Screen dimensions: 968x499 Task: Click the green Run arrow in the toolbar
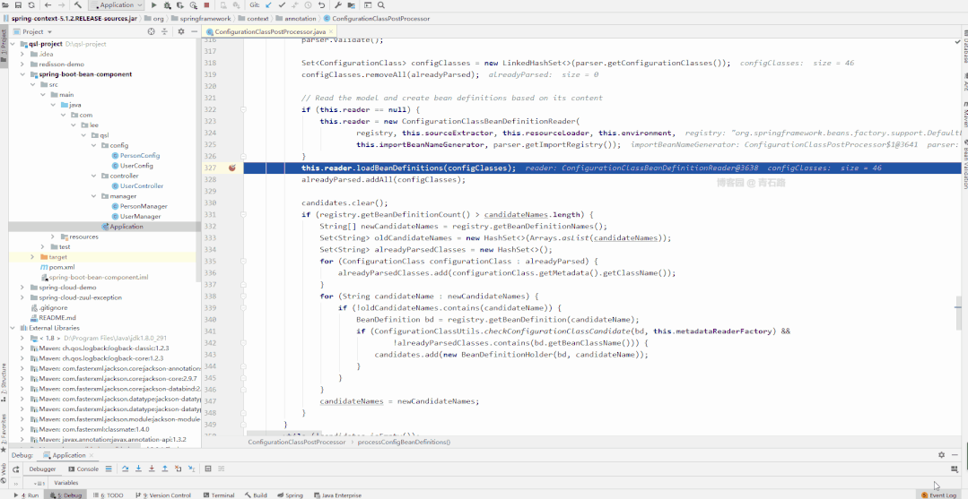tap(154, 5)
